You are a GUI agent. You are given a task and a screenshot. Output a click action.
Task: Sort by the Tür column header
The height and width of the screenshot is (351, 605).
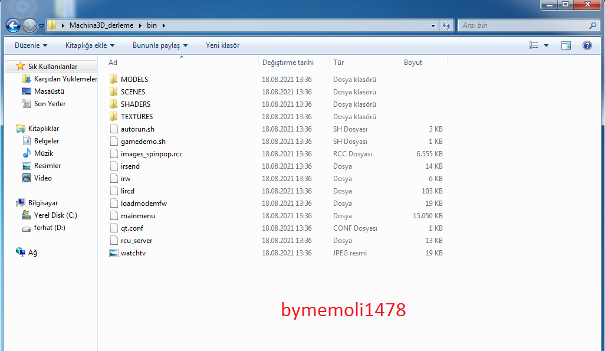(338, 63)
